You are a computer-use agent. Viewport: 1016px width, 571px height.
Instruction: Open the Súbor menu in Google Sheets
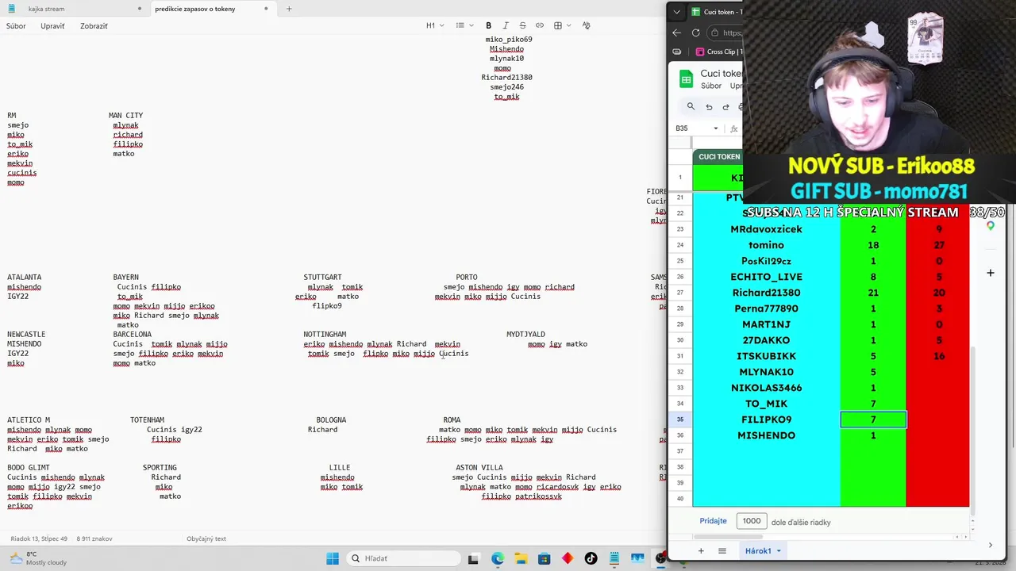(x=711, y=86)
